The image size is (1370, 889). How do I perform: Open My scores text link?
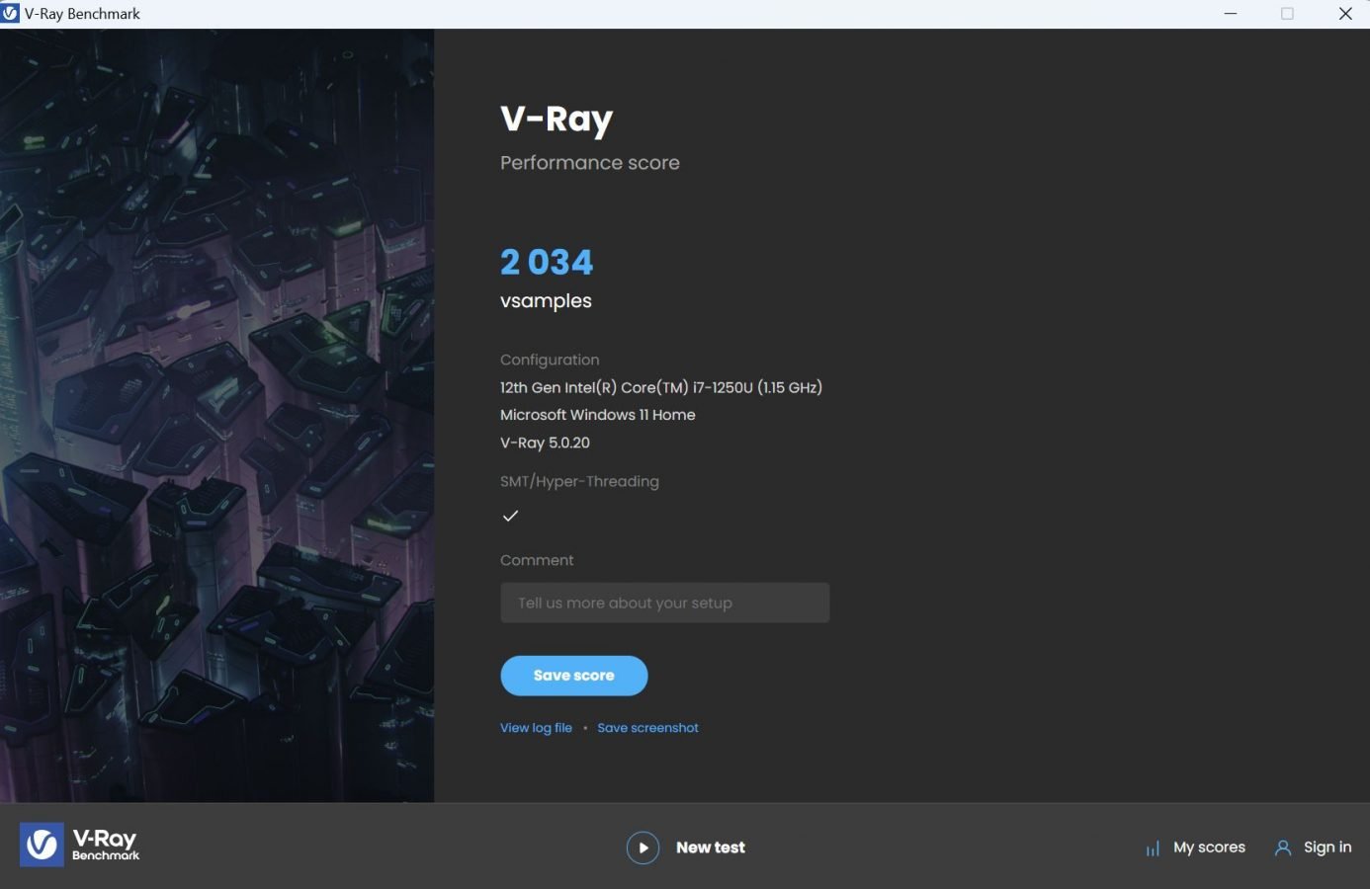coord(1209,848)
